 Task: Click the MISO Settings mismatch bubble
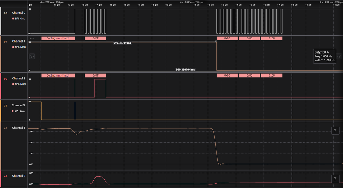pos(58,38)
